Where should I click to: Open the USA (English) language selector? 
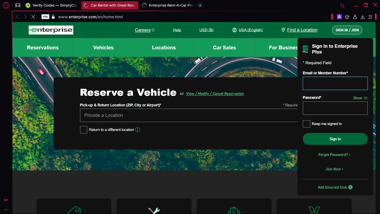[x=247, y=30]
